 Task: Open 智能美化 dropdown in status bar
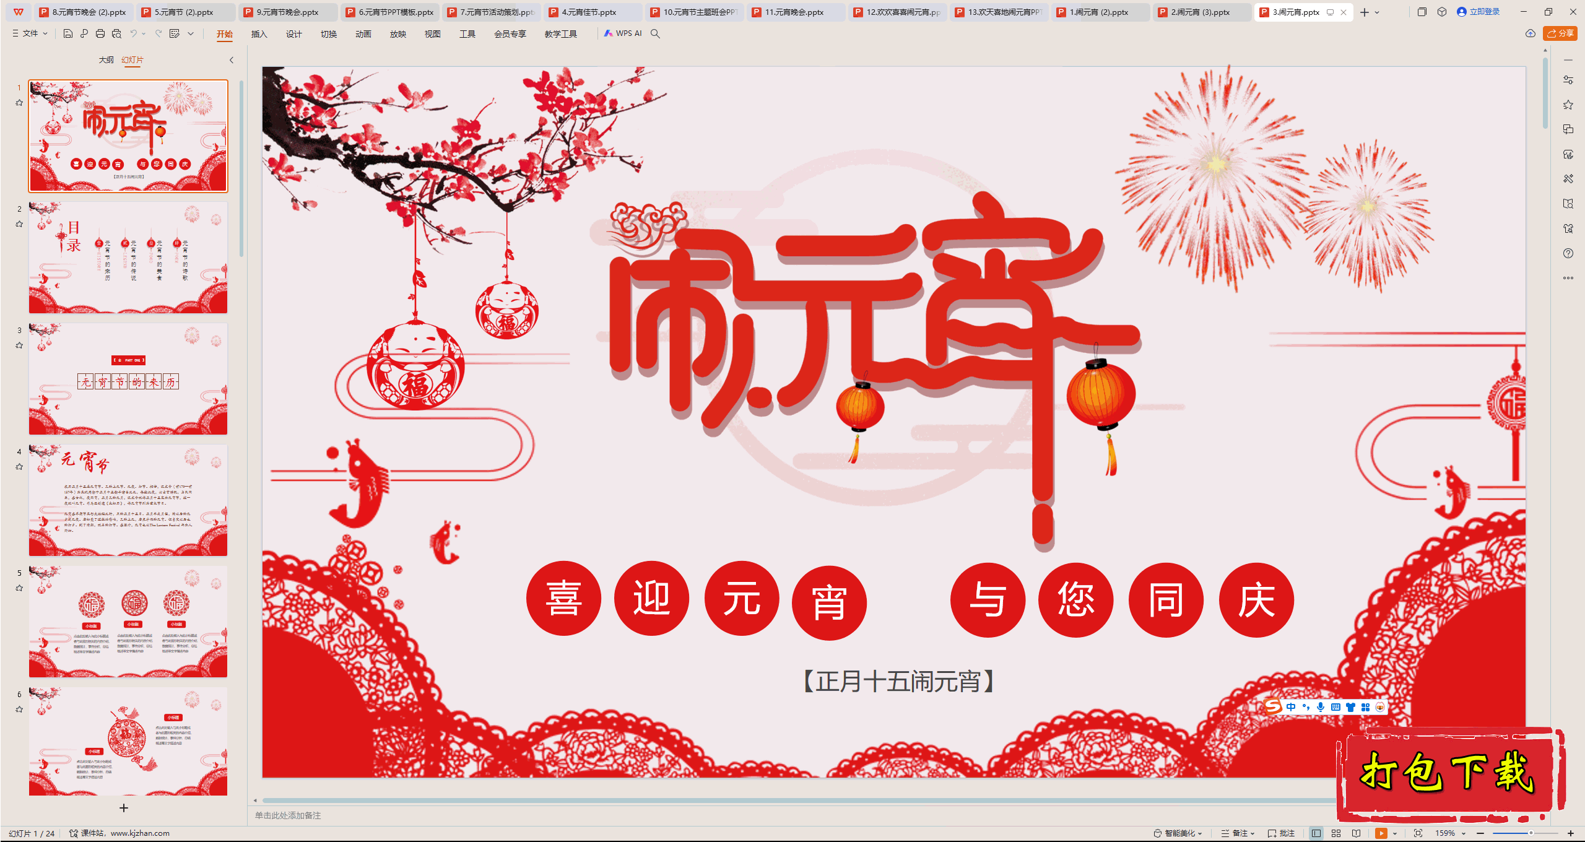1178,833
